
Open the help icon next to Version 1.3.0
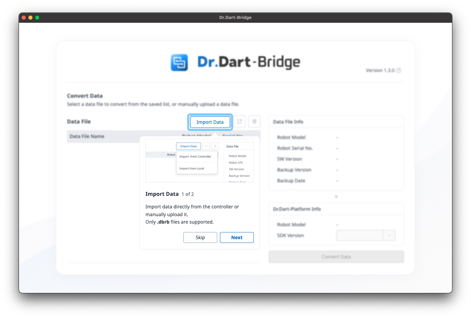tap(399, 70)
